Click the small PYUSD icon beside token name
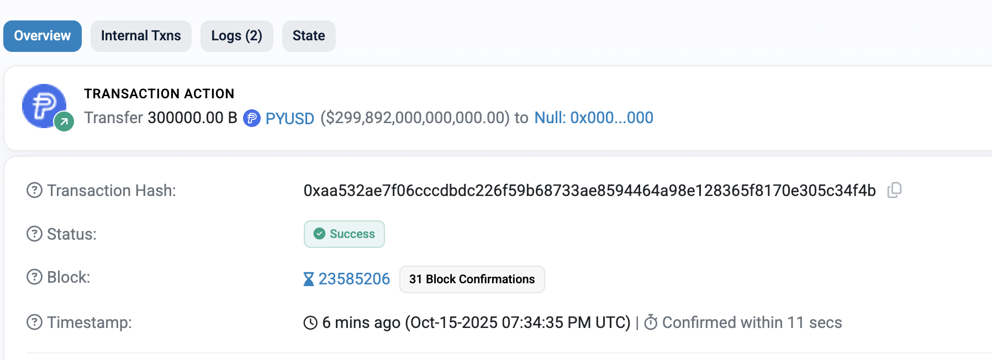Screen dimensions: 992x360 (252, 118)
